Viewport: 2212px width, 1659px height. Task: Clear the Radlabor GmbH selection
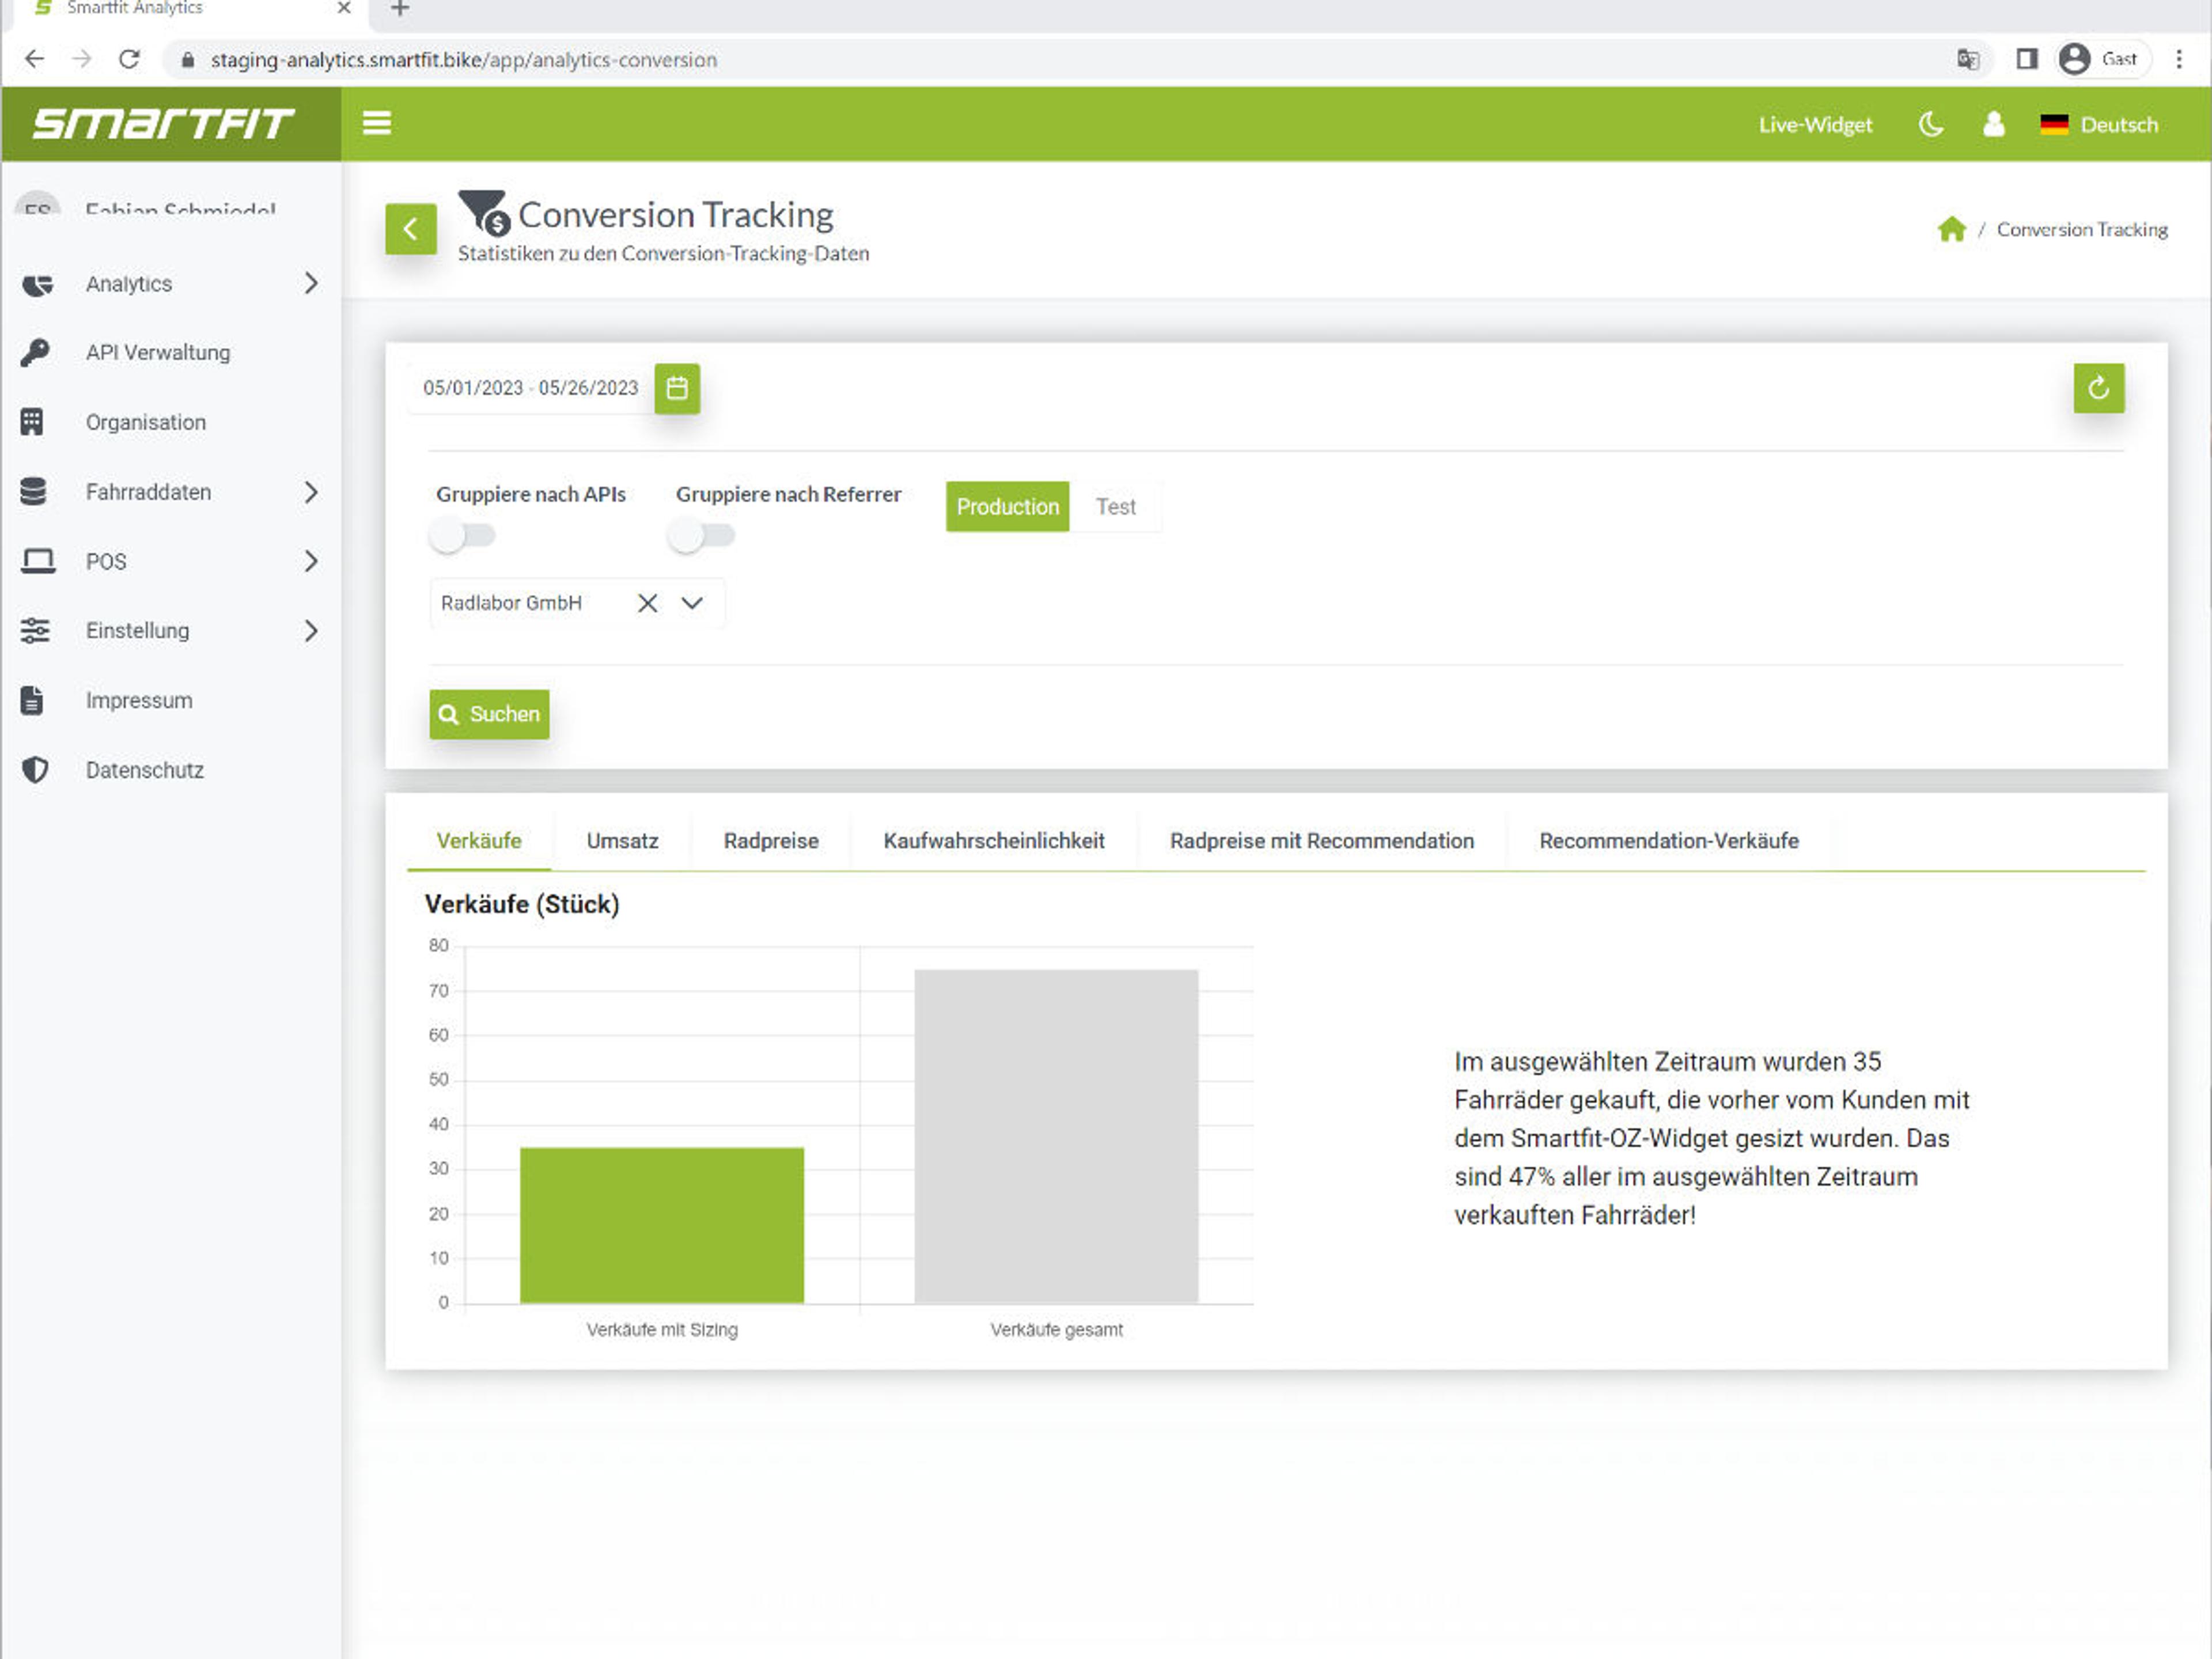click(647, 603)
